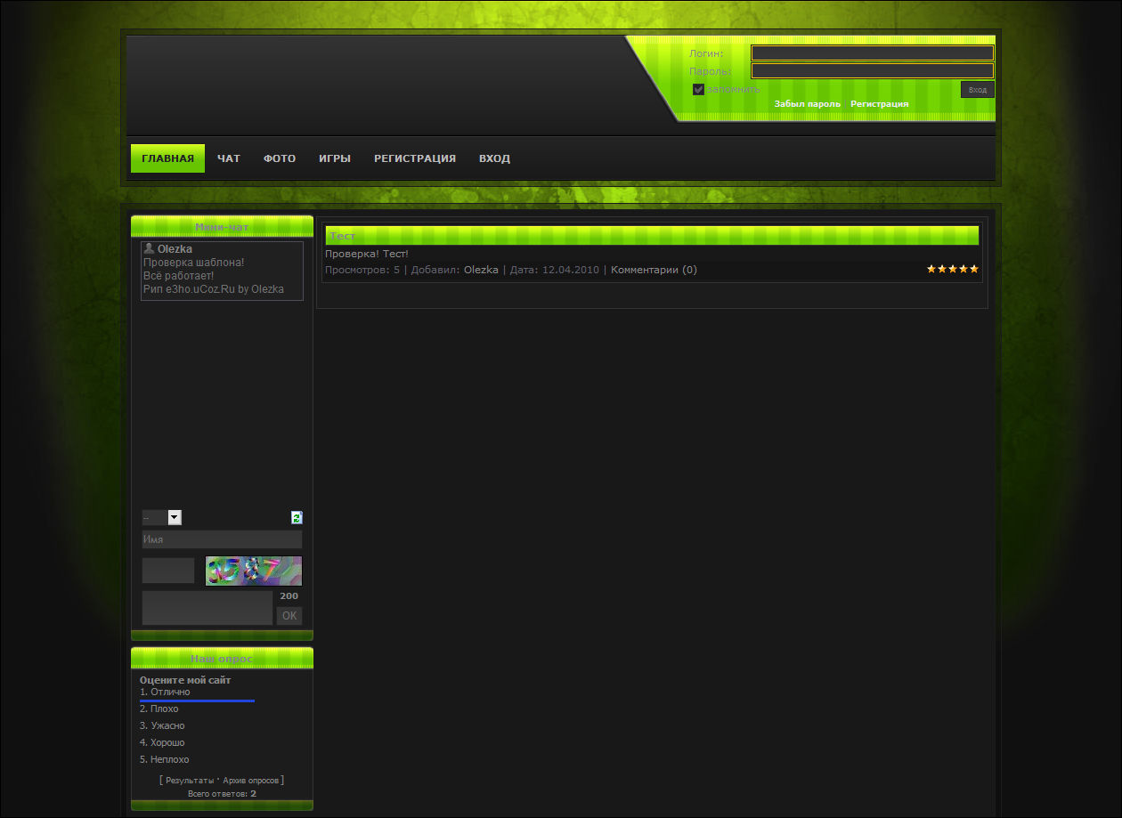Click the captcha image 3587
Image resolution: width=1122 pixels, height=818 pixels.
coord(254,571)
